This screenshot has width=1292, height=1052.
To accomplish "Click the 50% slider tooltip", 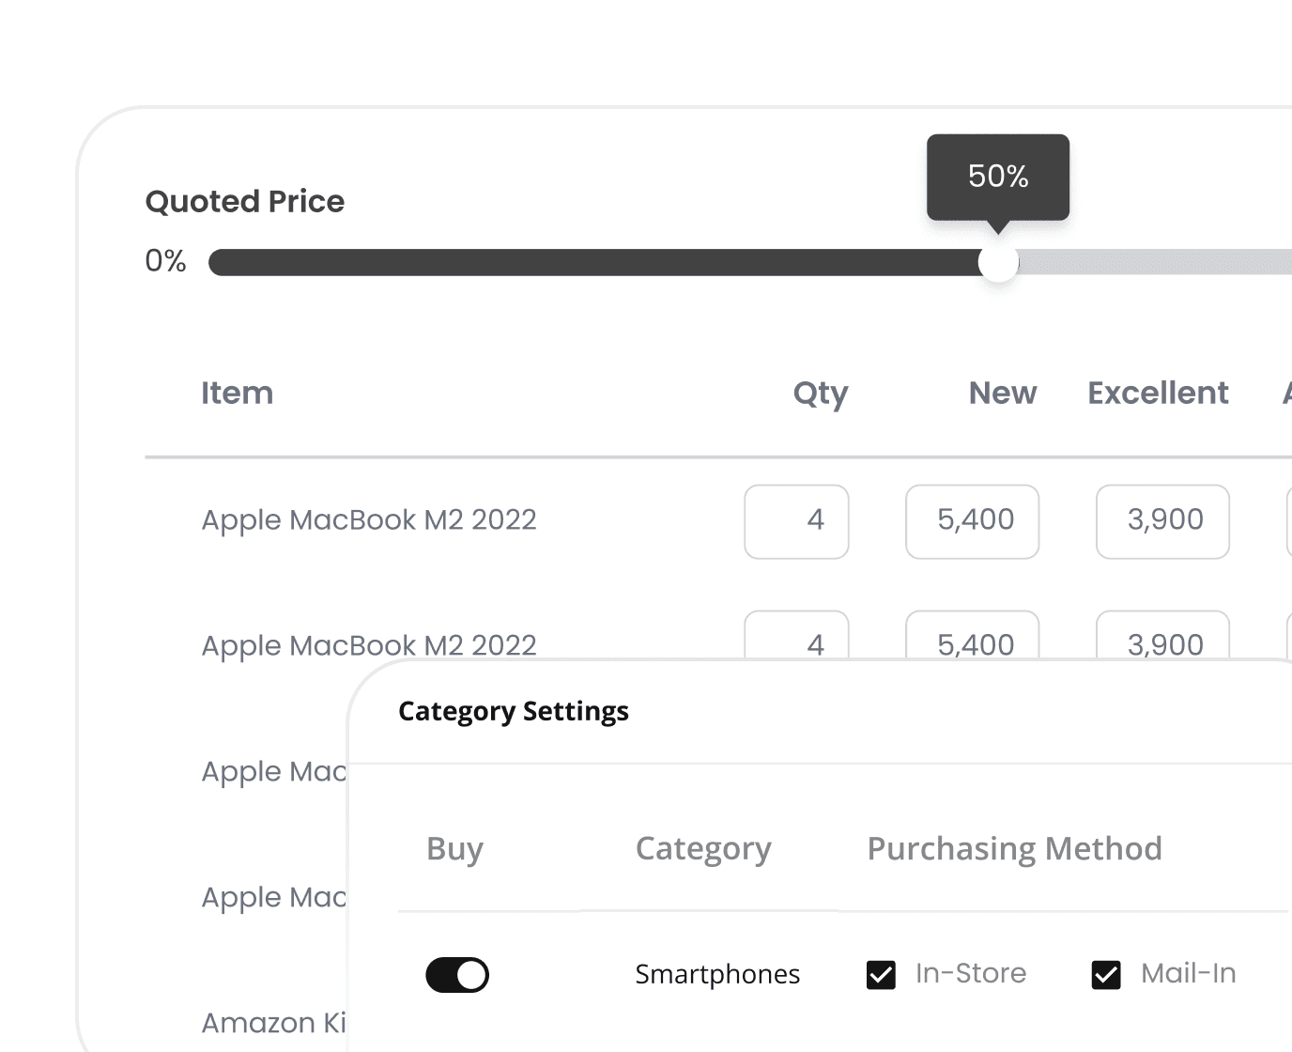I will coord(998,178).
